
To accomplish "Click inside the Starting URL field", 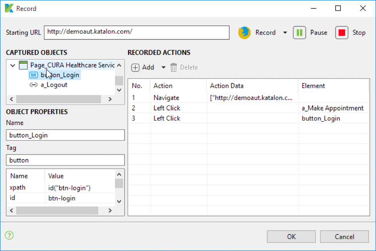I will [135, 32].
